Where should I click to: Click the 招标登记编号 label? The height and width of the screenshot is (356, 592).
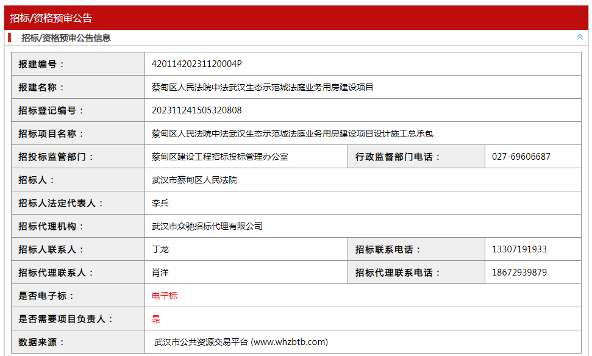coord(51,110)
